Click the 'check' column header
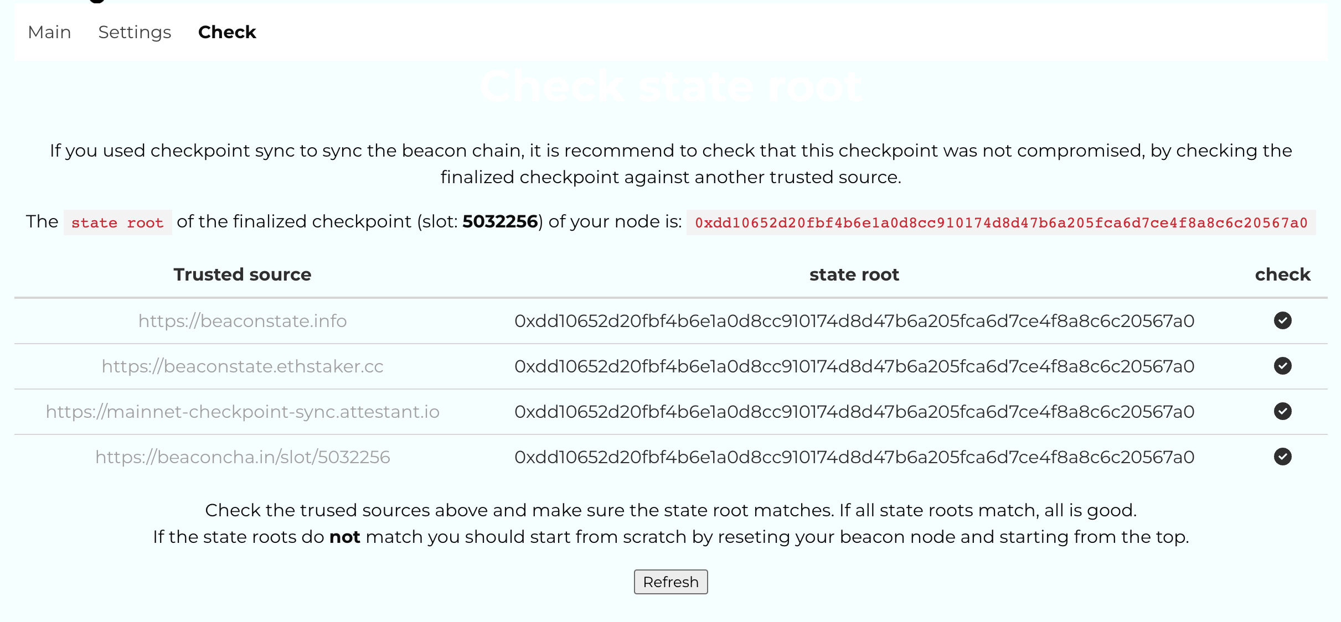Image resolution: width=1341 pixels, height=622 pixels. (x=1282, y=274)
